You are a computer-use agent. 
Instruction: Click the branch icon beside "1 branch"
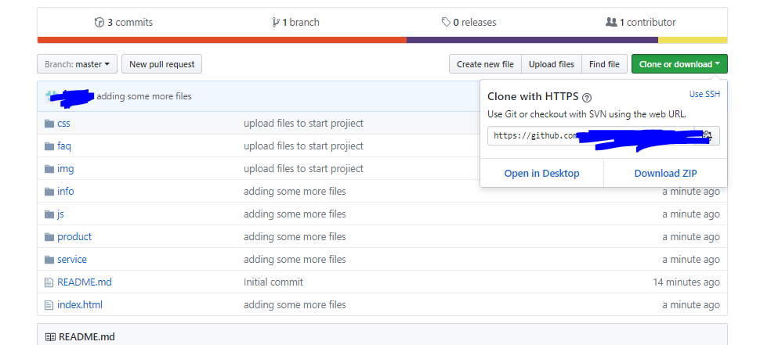[x=276, y=23]
